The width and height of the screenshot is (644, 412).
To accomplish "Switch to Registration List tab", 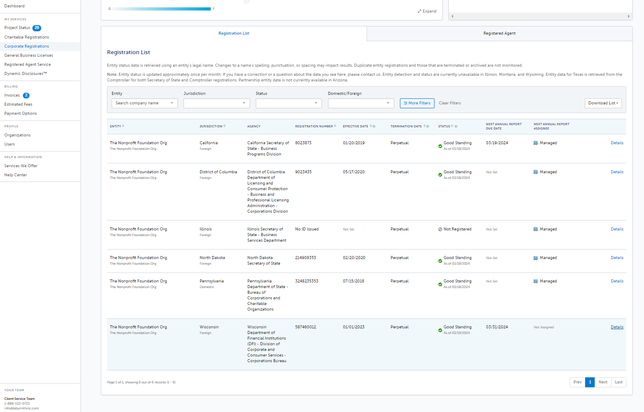I will pos(234,33).
